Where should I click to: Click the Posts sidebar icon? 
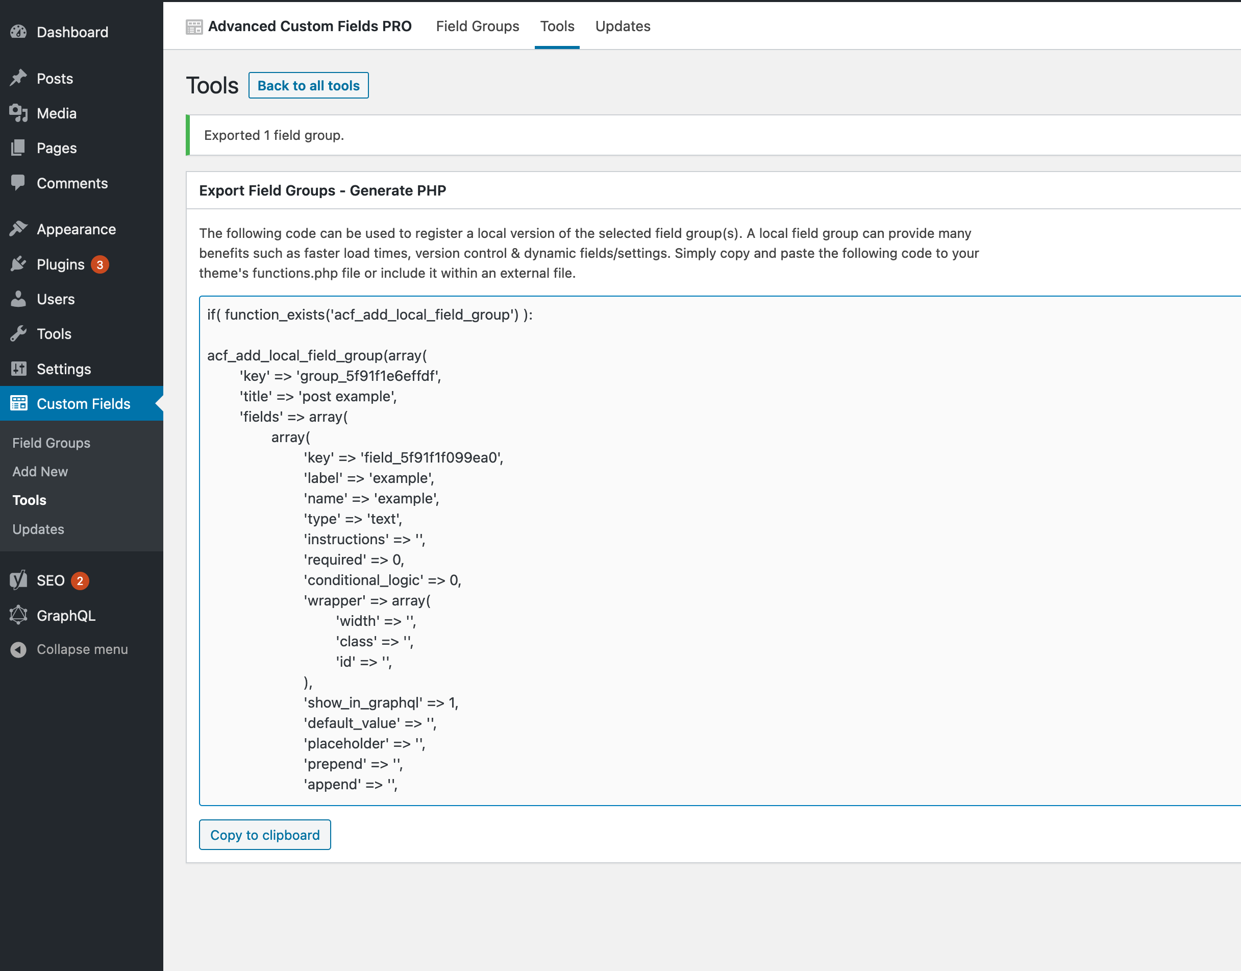pyautogui.click(x=19, y=78)
